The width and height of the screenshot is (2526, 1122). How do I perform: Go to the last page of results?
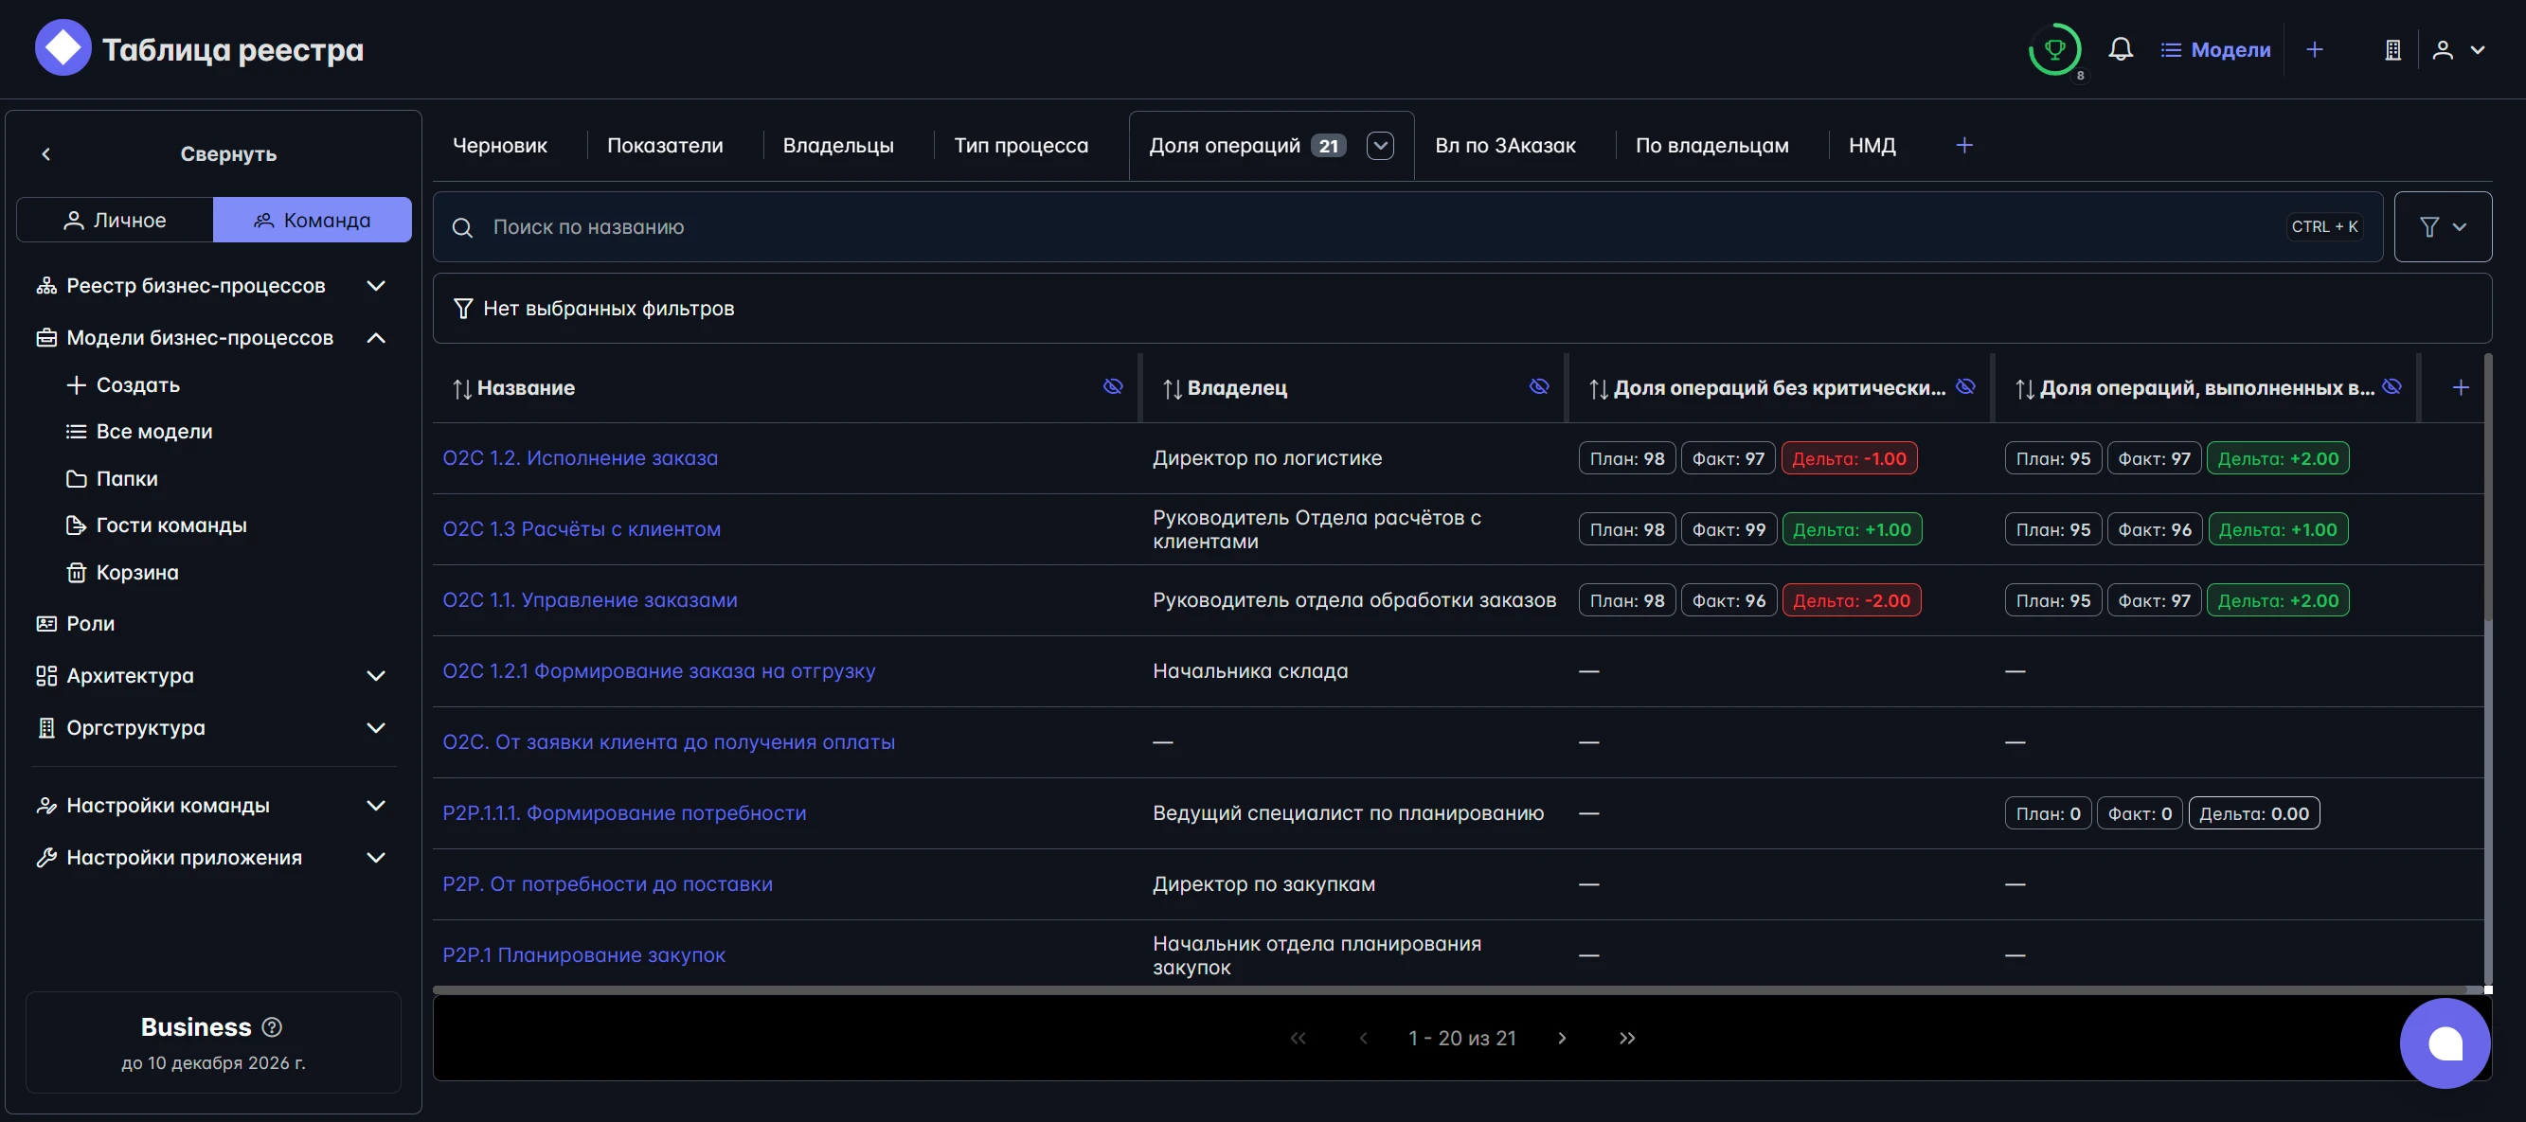[x=1627, y=1039]
